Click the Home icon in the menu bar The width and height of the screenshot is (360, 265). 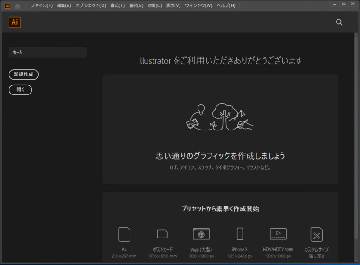(x=18, y=6)
